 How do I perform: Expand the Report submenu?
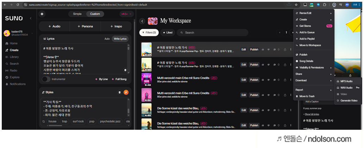pyautogui.click(x=313, y=90)
